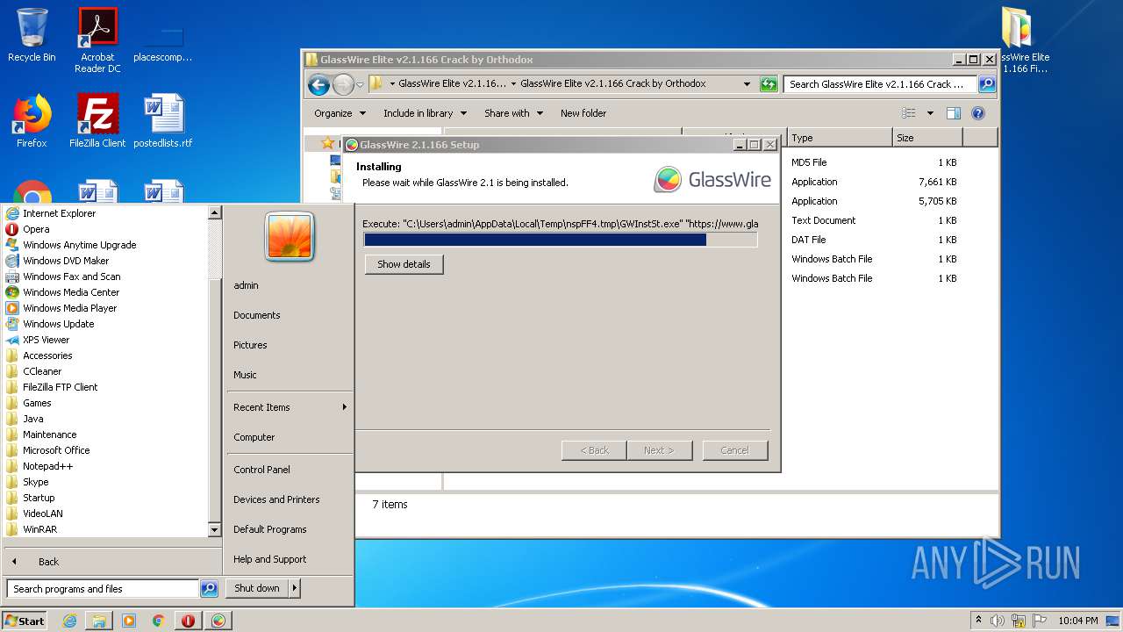
Task: Click Search programs and files field
Action: (104, 589)
